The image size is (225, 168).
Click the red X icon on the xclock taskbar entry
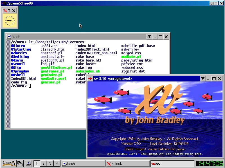(109, 163)
